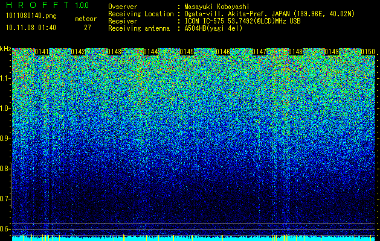
Task: Click the 0.7 frequency axis label
Action: (x=5, y=199)
